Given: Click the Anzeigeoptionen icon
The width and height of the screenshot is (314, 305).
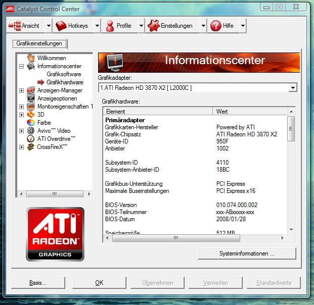Looking at the screenshot, I should 31,98.
